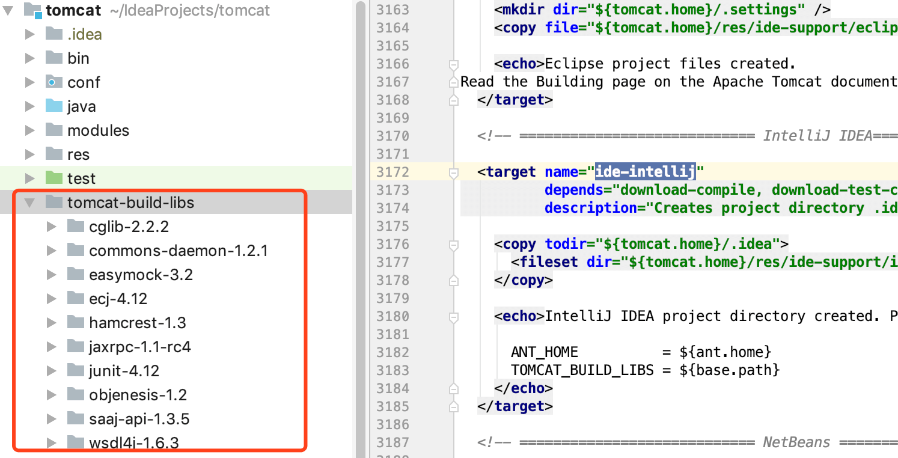Viewport: 898px width, 458px height.
Task: Click the ANT_HOME text in editor
Action: coord(545,353)
